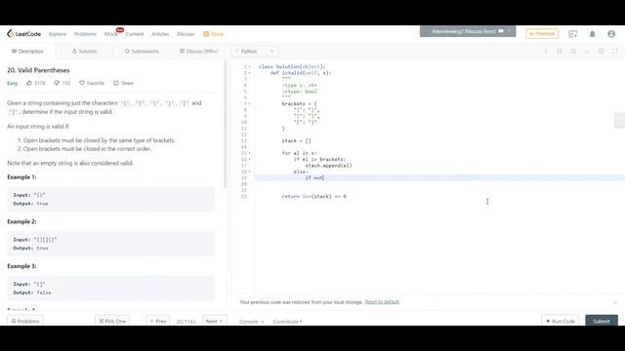The height and width of the screenshot is (351, 625).
Task: Open the editor settings gear
Action: coord(602,51)
